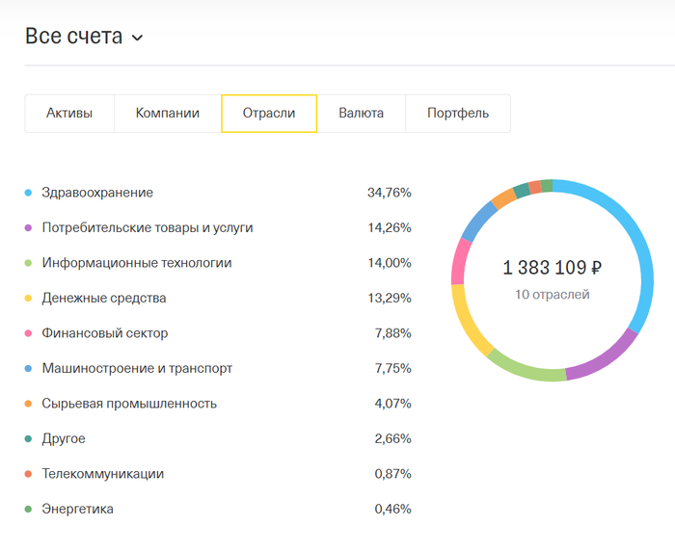
Task: Click the blue dot beside Здравоохранение
Action: pyautogui.click(x=29, y=193)
